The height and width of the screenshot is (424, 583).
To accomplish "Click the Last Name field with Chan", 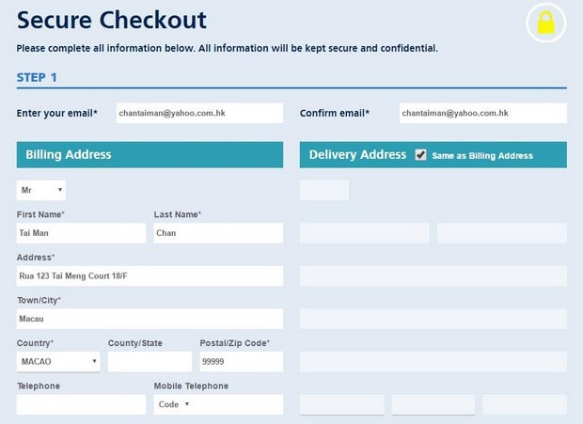I will coord(218,233).
